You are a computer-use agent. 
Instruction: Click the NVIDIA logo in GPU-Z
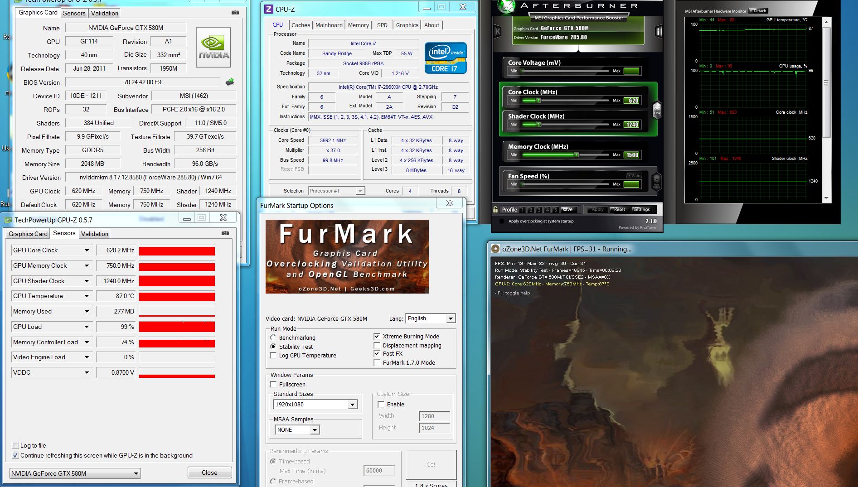click(x=213, y=47)
